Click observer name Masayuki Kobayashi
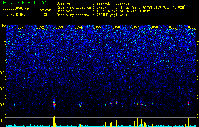This screenshot has height=127, width=199. pos(114,3)
